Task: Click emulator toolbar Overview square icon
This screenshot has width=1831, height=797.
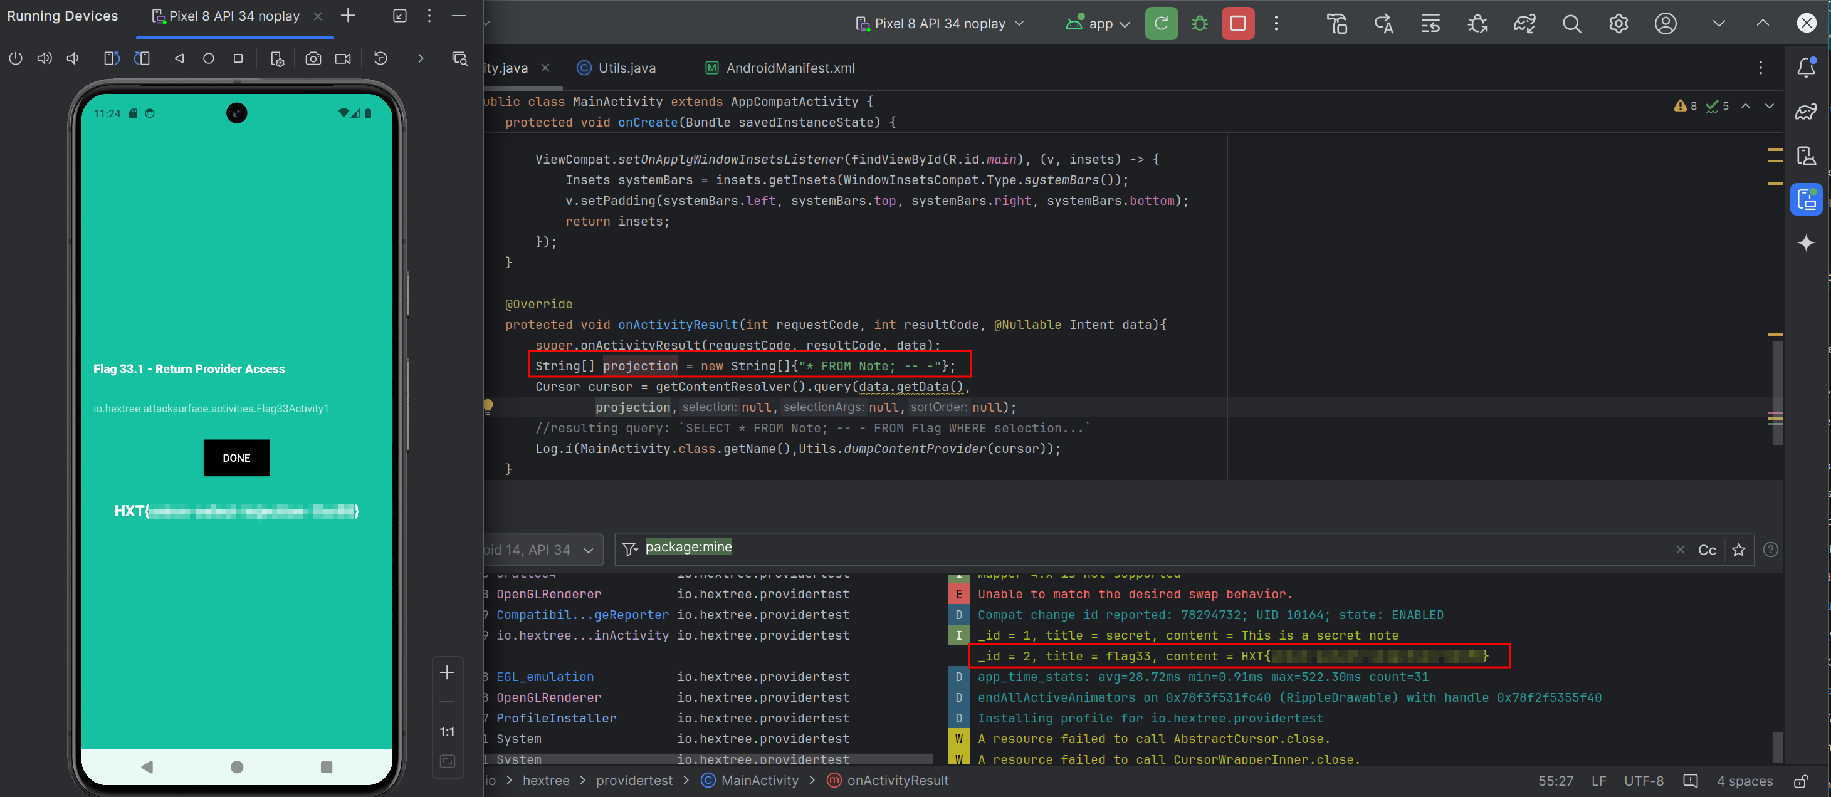Action: click(238, 58)
